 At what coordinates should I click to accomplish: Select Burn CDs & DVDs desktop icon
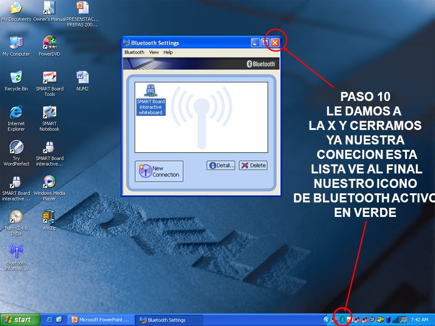(x=16, y=223)
